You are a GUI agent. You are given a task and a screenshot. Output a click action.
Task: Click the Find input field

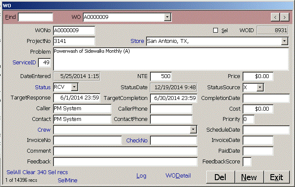click(35, 17)
